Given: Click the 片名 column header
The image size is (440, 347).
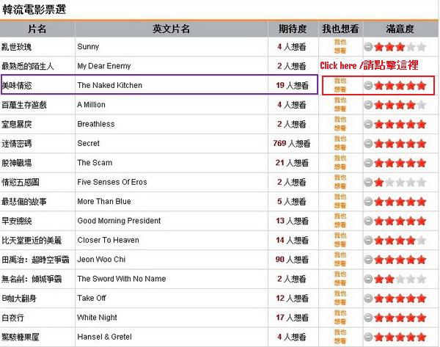Looking at the screenshot, I should 37,29.
